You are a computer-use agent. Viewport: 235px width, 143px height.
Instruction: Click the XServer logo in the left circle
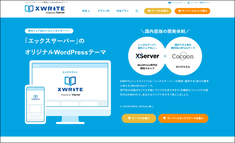[147, 56]
